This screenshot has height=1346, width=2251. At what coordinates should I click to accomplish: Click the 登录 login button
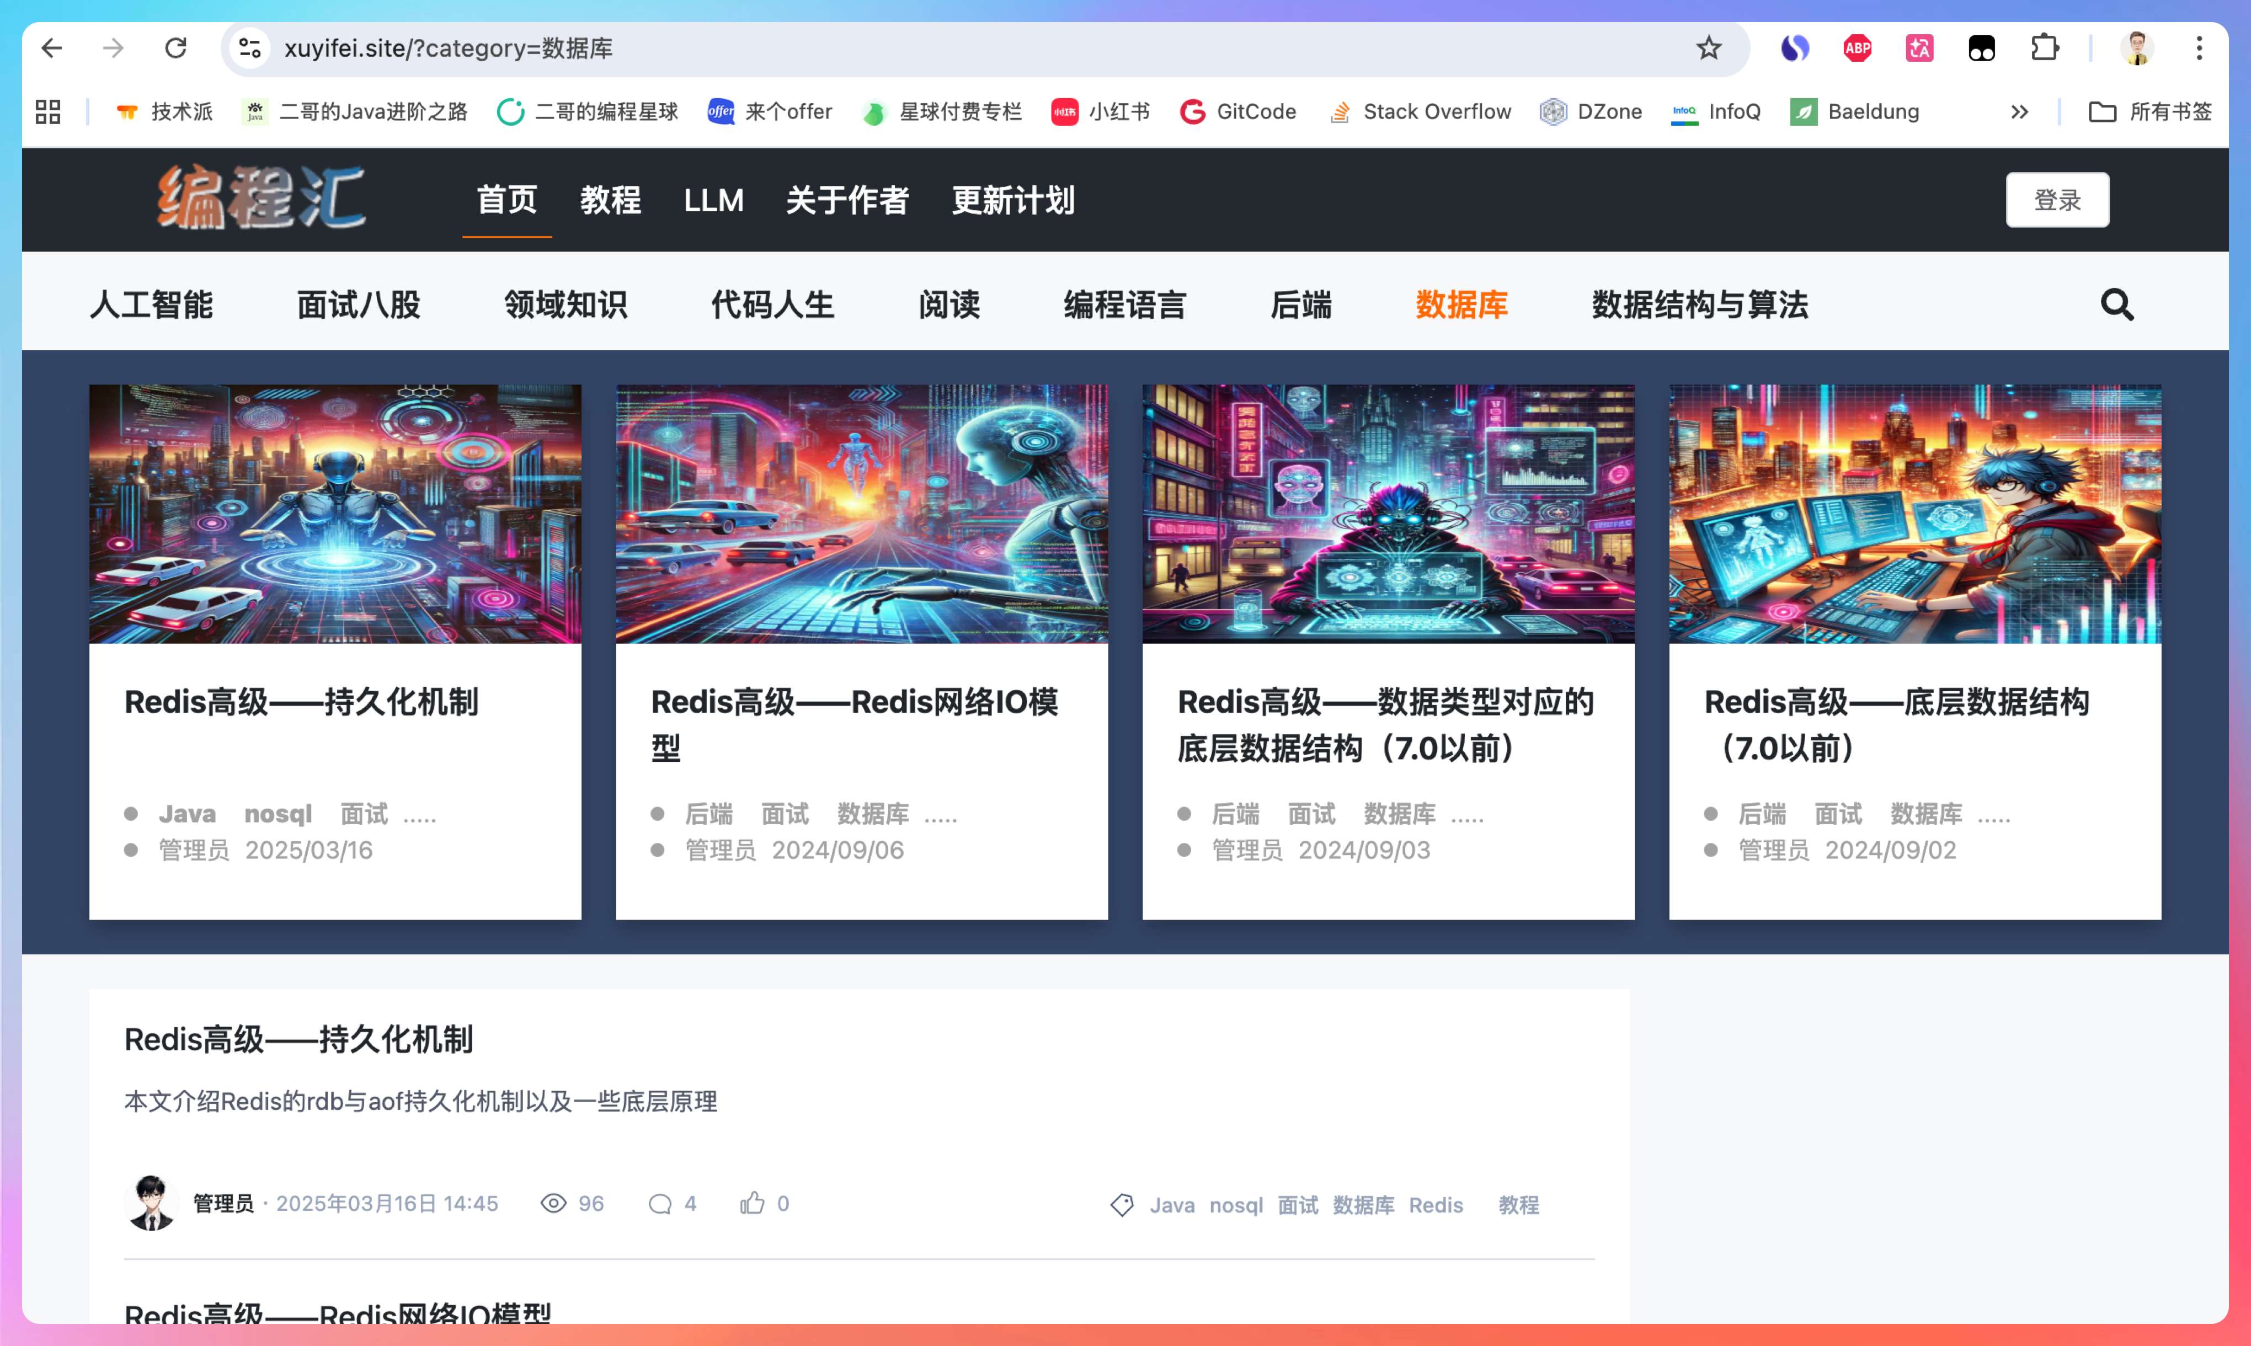pos(2057,200)
